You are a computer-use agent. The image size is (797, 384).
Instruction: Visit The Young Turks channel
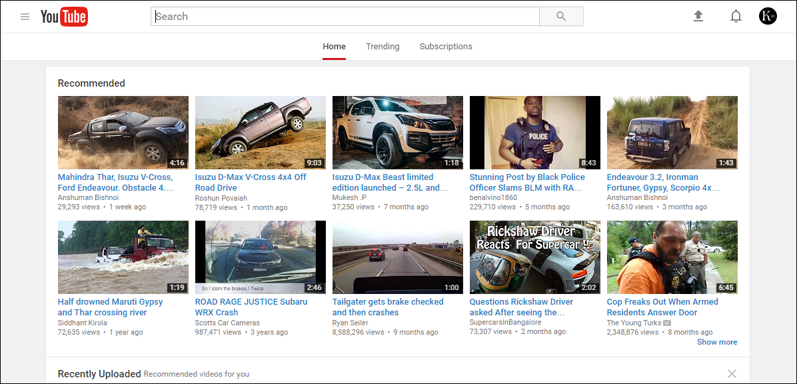634,323
